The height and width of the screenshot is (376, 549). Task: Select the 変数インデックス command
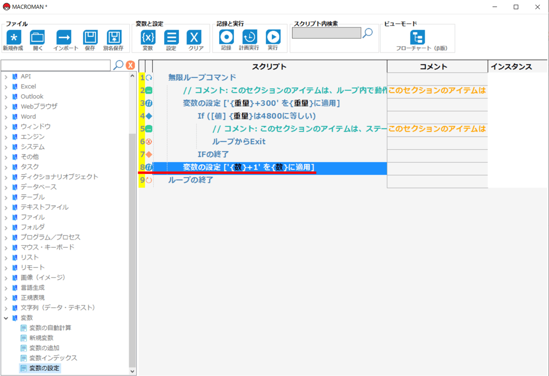pyautogui.click(x=53, y=358)
